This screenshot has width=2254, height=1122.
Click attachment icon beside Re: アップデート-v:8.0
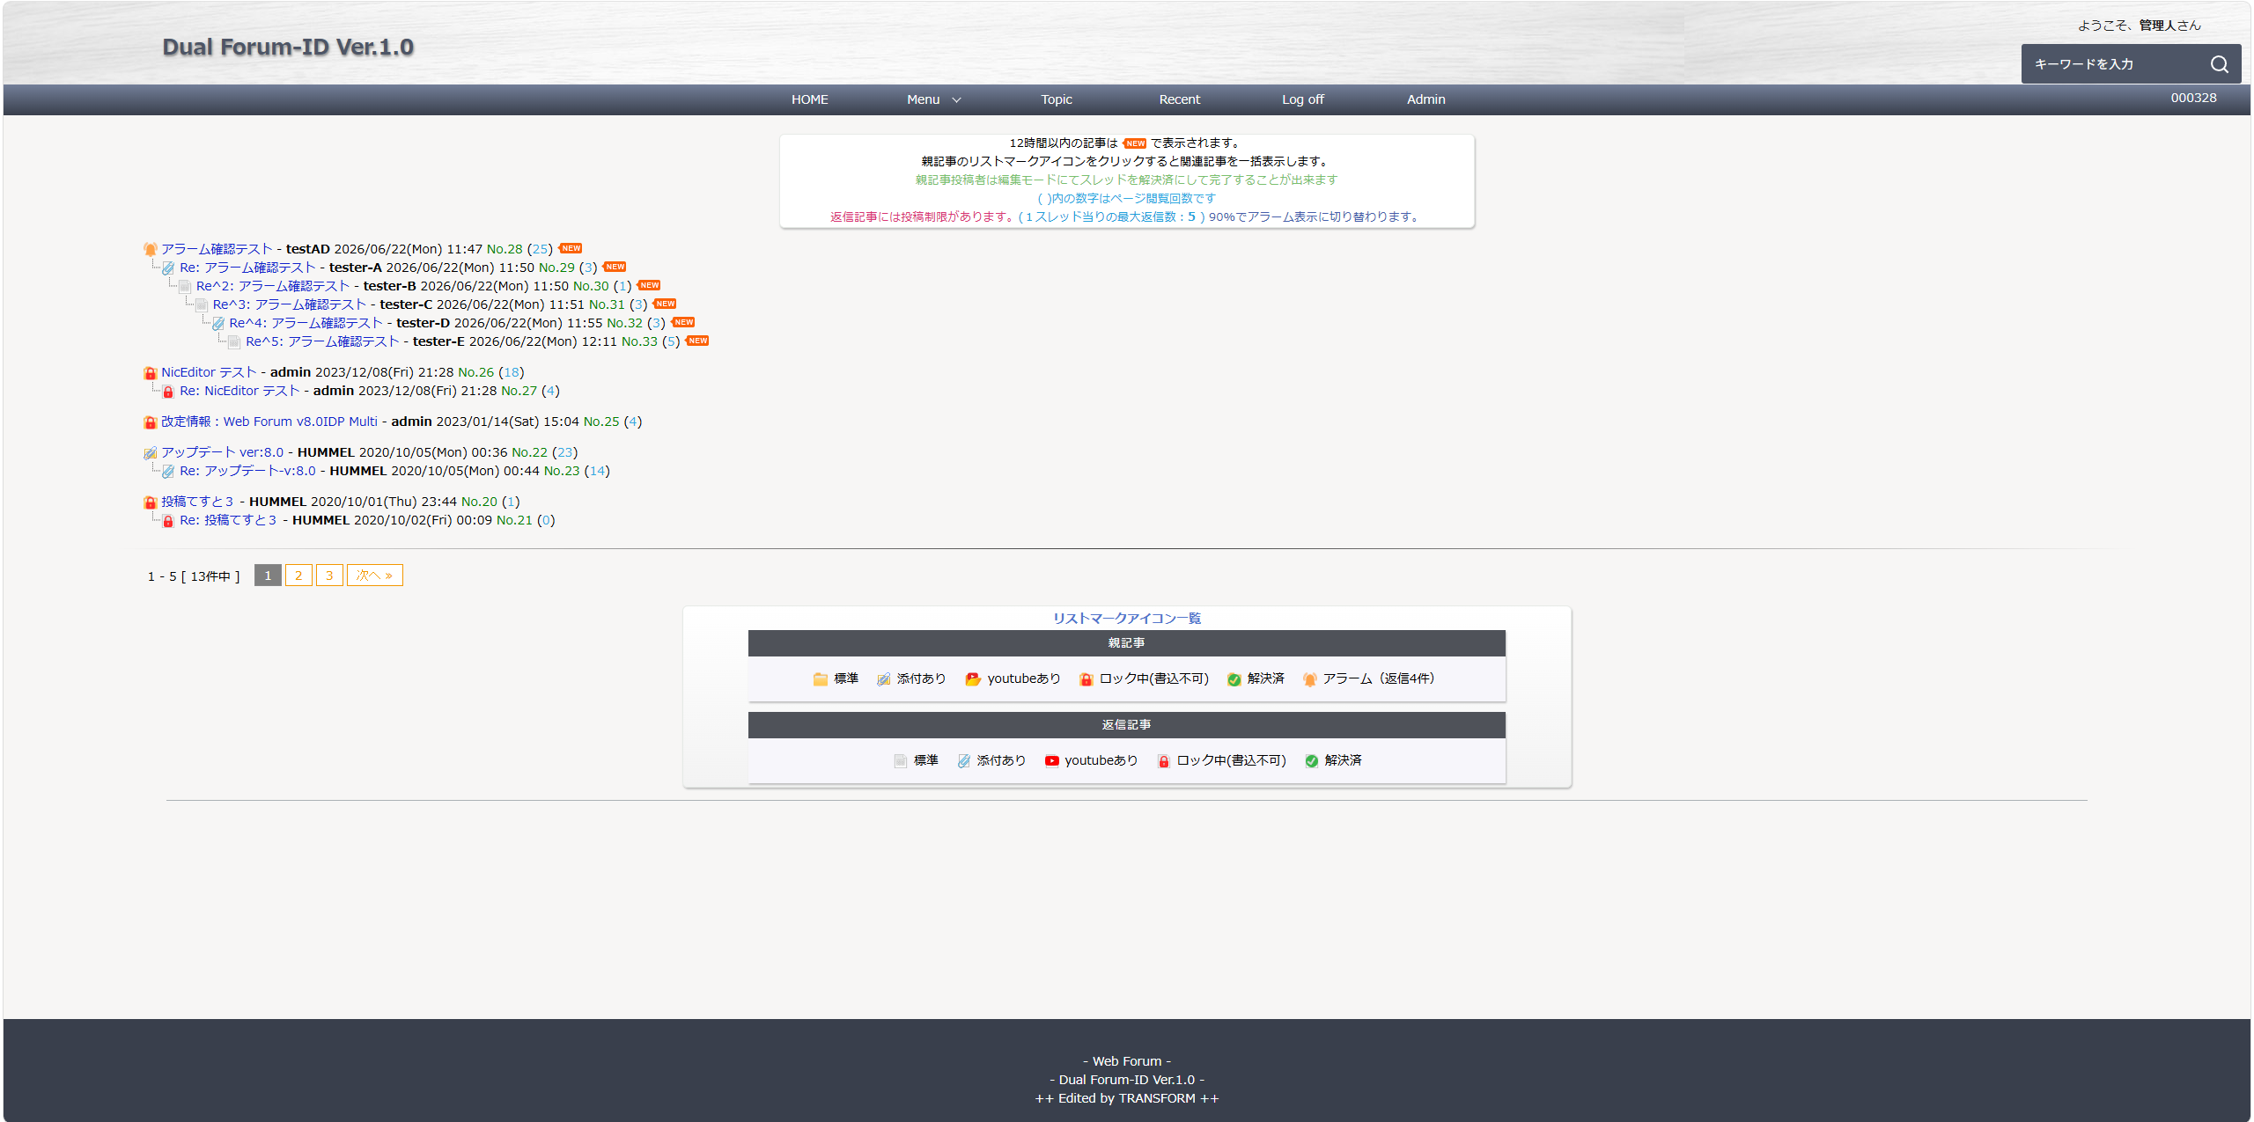[x=168, y=472]
